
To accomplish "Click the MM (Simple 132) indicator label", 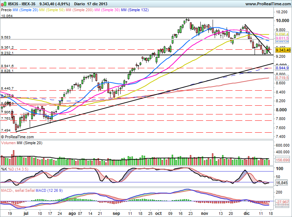I will pyautogui.click(x=135, y=10).
